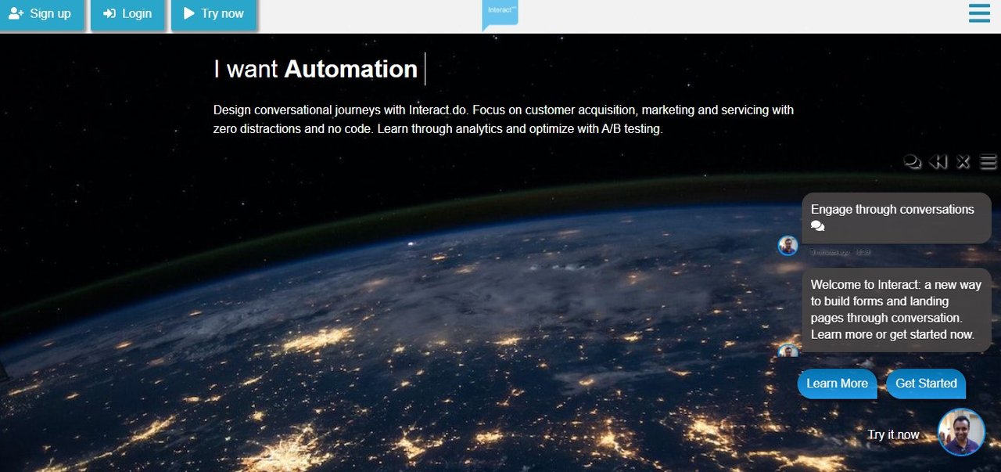Click the 'Try it now' label

click(893, 434)
